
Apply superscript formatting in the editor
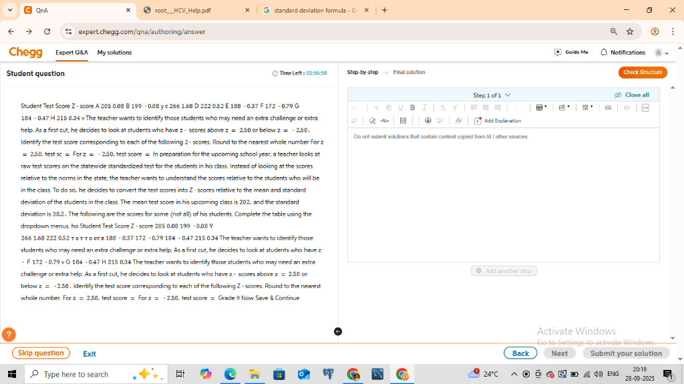[x=454, y=108]
